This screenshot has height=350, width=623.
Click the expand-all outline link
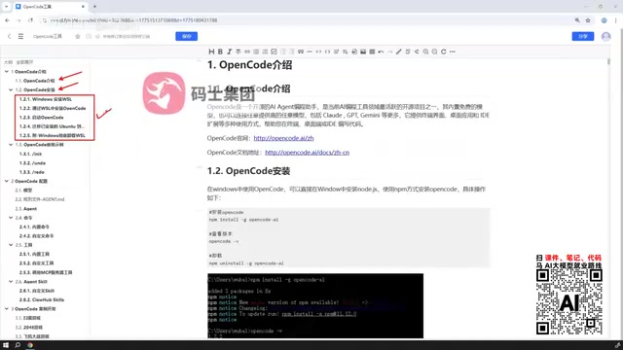point(24,62)
